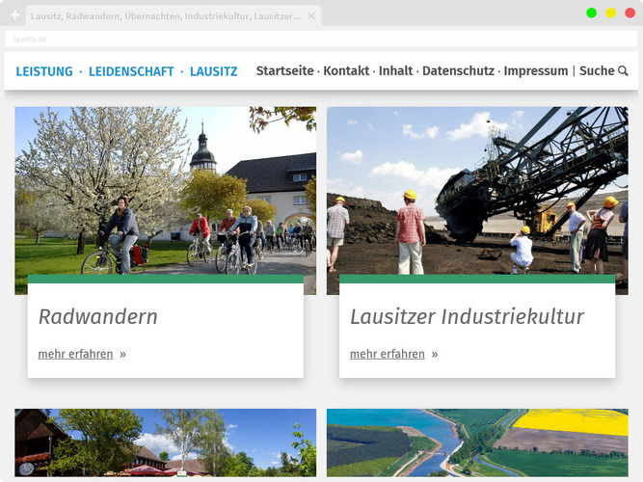Click the red window control dot
643x482 pixels.
[x=630, y=13]
